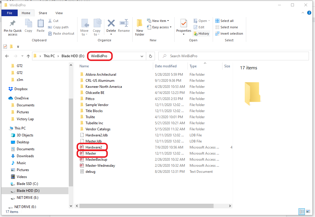The height and width of the screenshot is (217, 315).
Task: Click the Copy path button
Action: tap(58, 27)
